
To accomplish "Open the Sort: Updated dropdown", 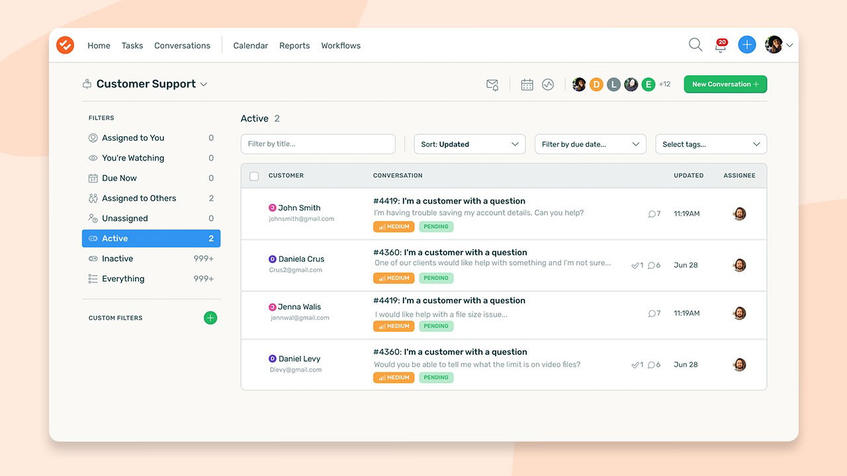I will pyautogui.click(x=470, y=144).
